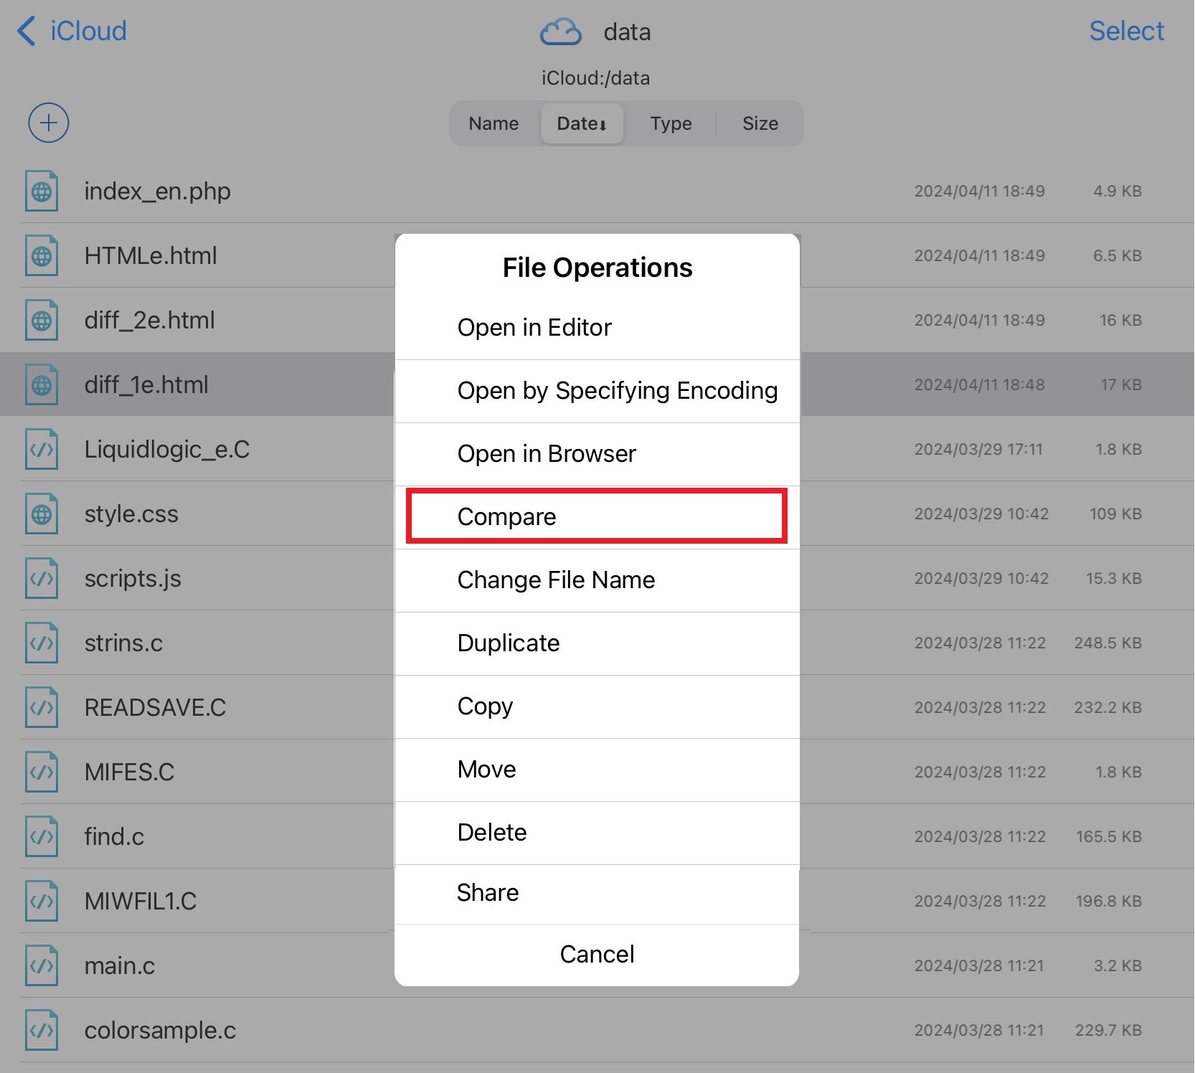Viewport: 1195px width, 1073px height.
Task: Pick Duplicate in the File Operations menu
Action: coord(596,643)
